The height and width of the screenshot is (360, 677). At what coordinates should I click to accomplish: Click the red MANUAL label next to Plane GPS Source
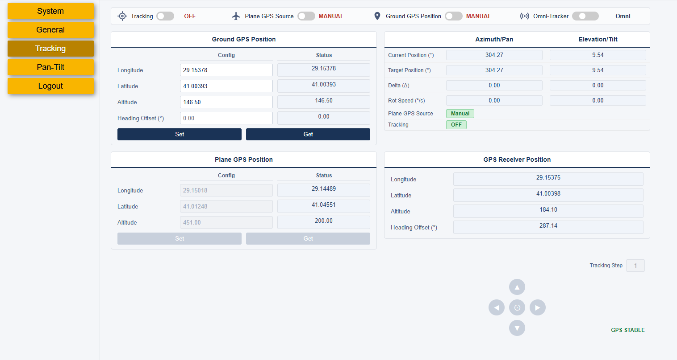[331, 16]
